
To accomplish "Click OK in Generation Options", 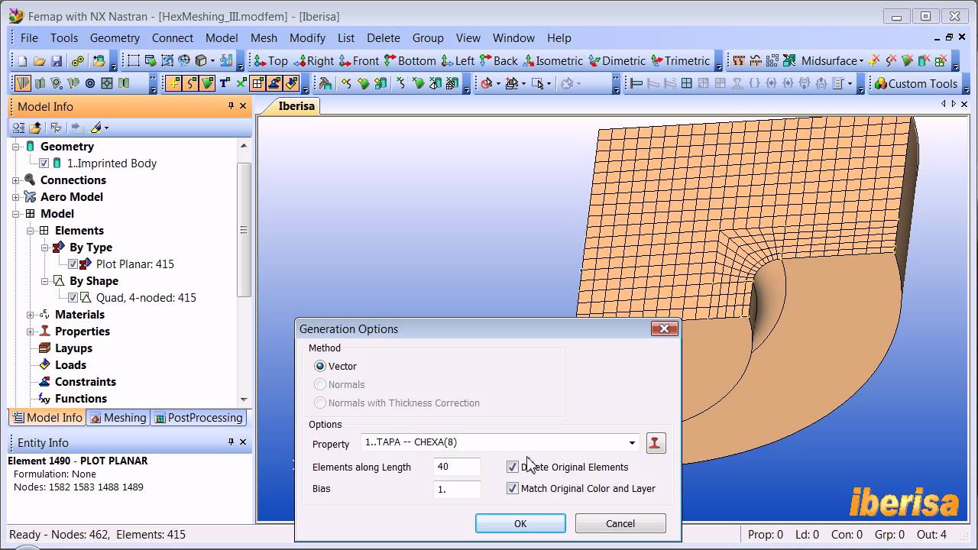I will [520, 523].
